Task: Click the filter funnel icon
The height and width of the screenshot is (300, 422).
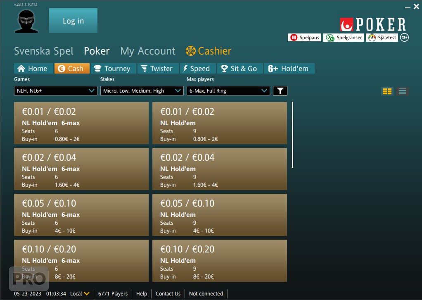Action: pos(280,91)
